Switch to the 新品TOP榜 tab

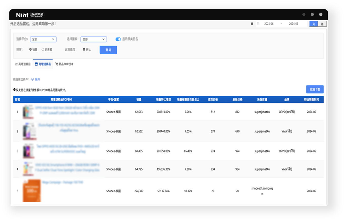pos(64,64)
